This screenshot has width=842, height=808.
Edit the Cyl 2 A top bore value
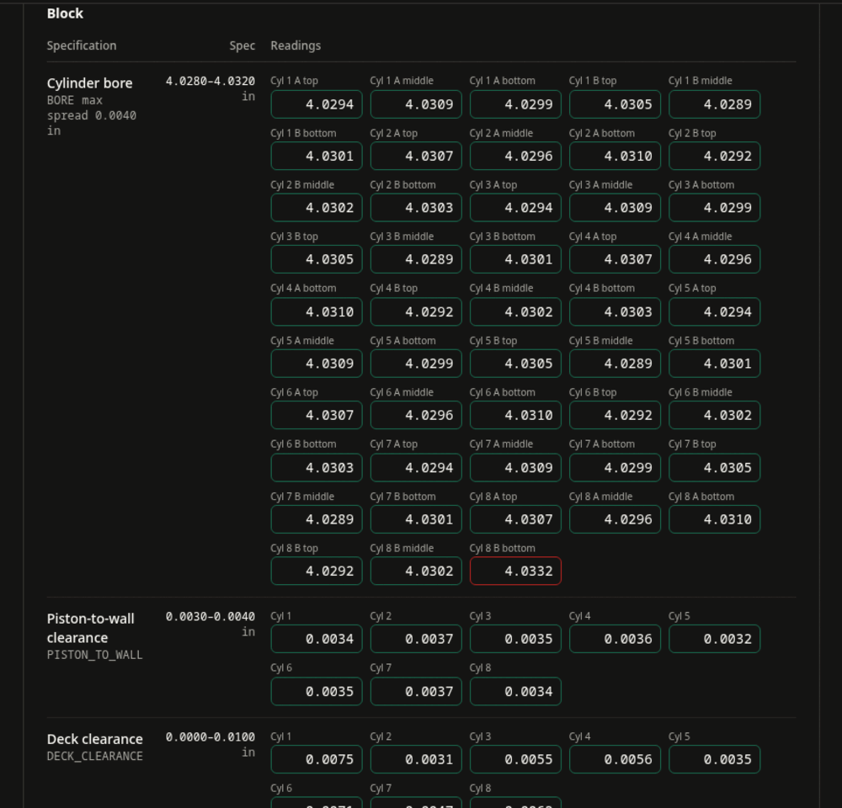[416, 156]
